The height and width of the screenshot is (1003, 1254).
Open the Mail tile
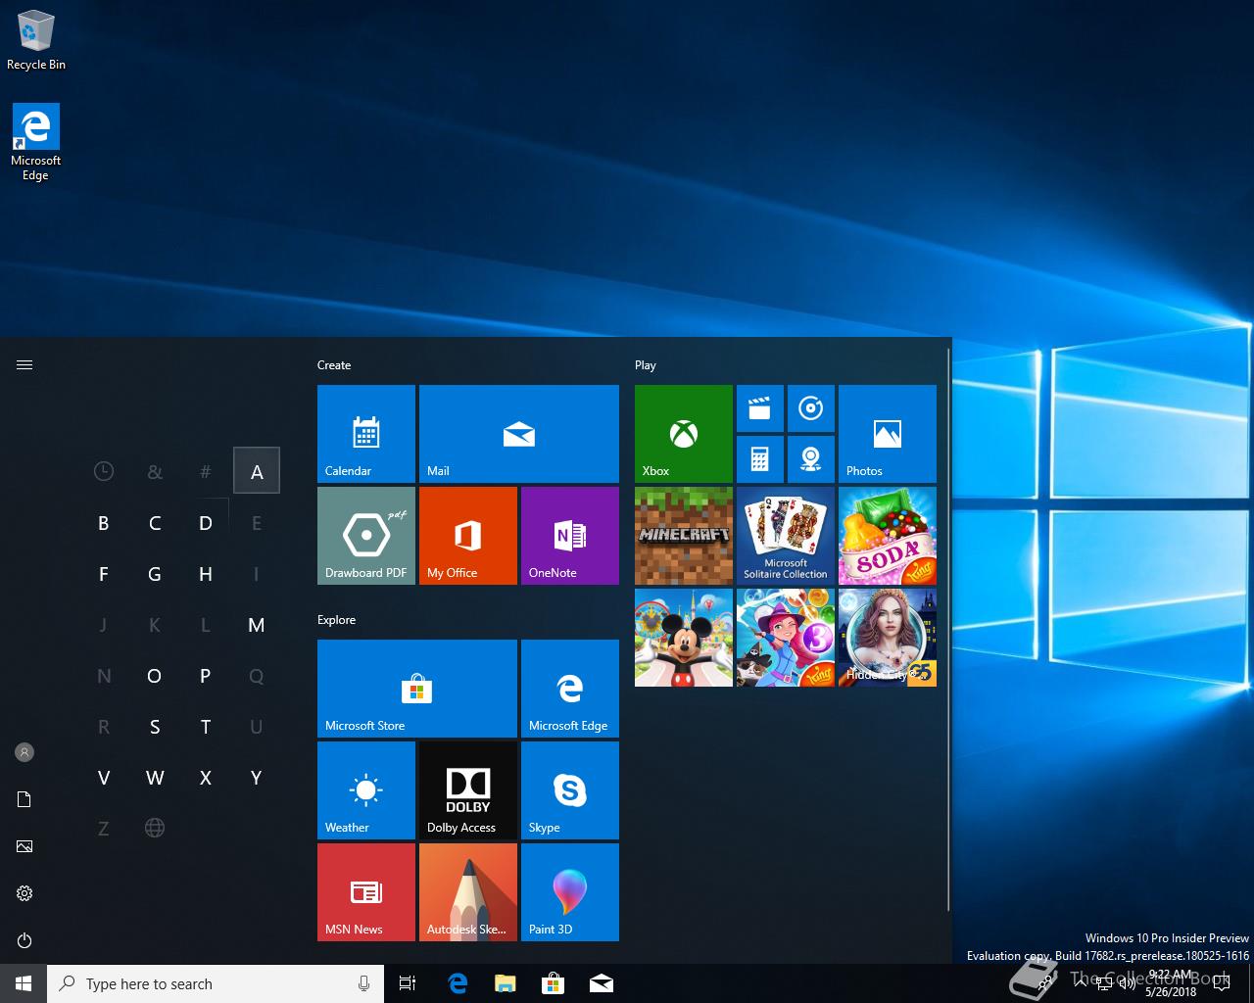(x=519, y=434)
